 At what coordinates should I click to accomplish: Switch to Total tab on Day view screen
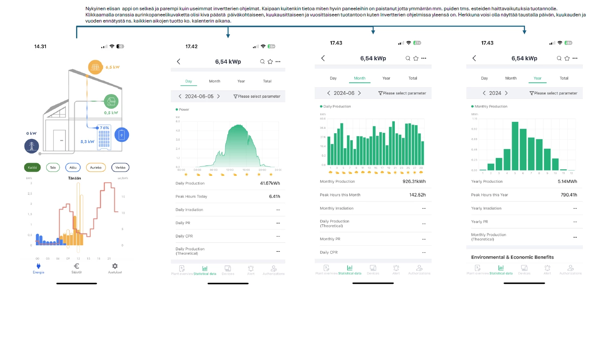[x=267, y=81]
